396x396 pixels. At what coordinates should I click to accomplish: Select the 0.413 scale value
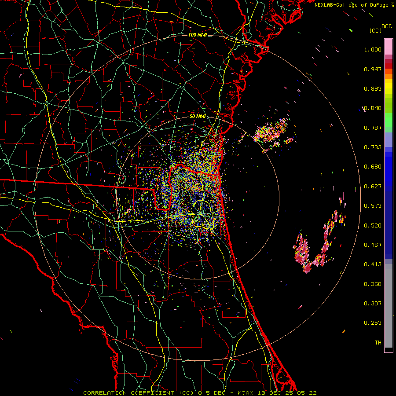373,264
